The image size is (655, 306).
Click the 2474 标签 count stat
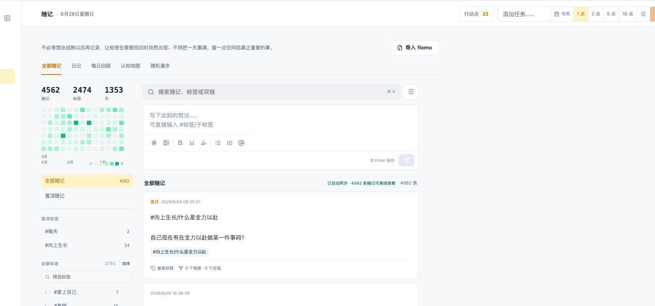click(82, 93)
